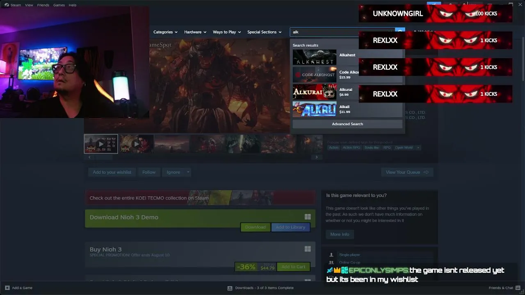Open the Games menu

tap(59, 5)
